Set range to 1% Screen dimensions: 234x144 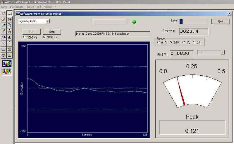click(184, 43)
